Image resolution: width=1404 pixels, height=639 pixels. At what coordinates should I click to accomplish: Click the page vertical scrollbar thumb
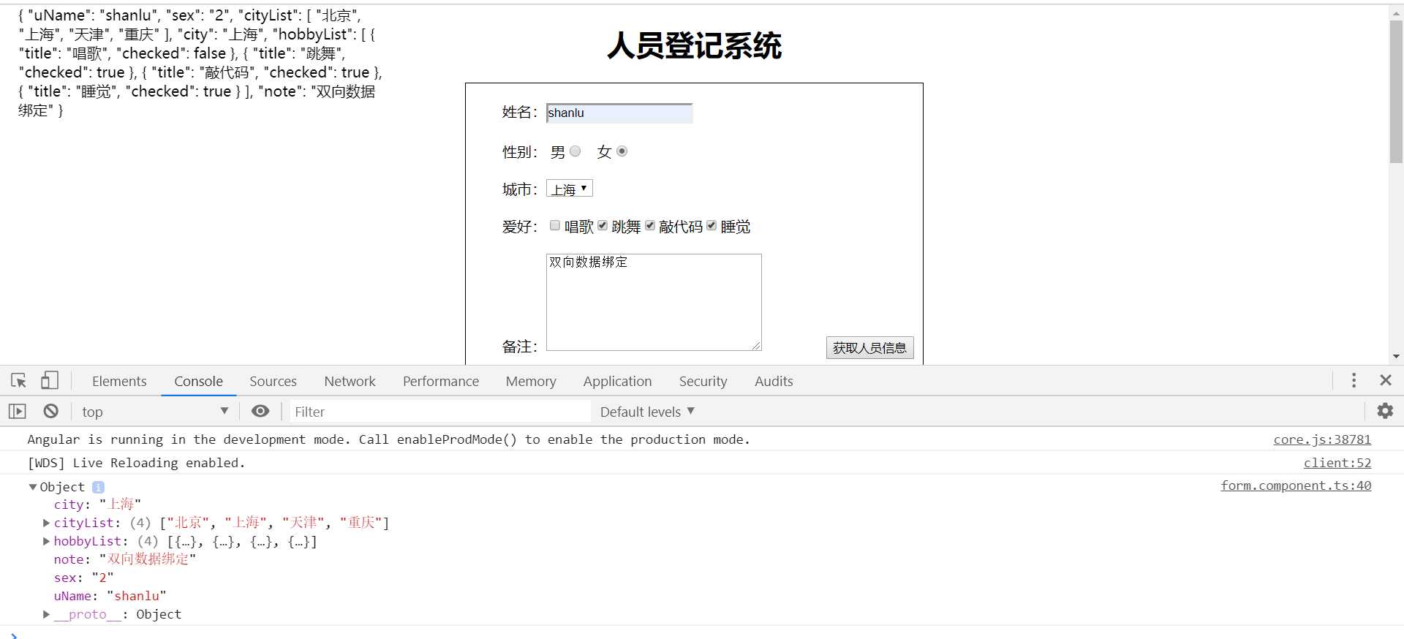[x=1396, y=91]
